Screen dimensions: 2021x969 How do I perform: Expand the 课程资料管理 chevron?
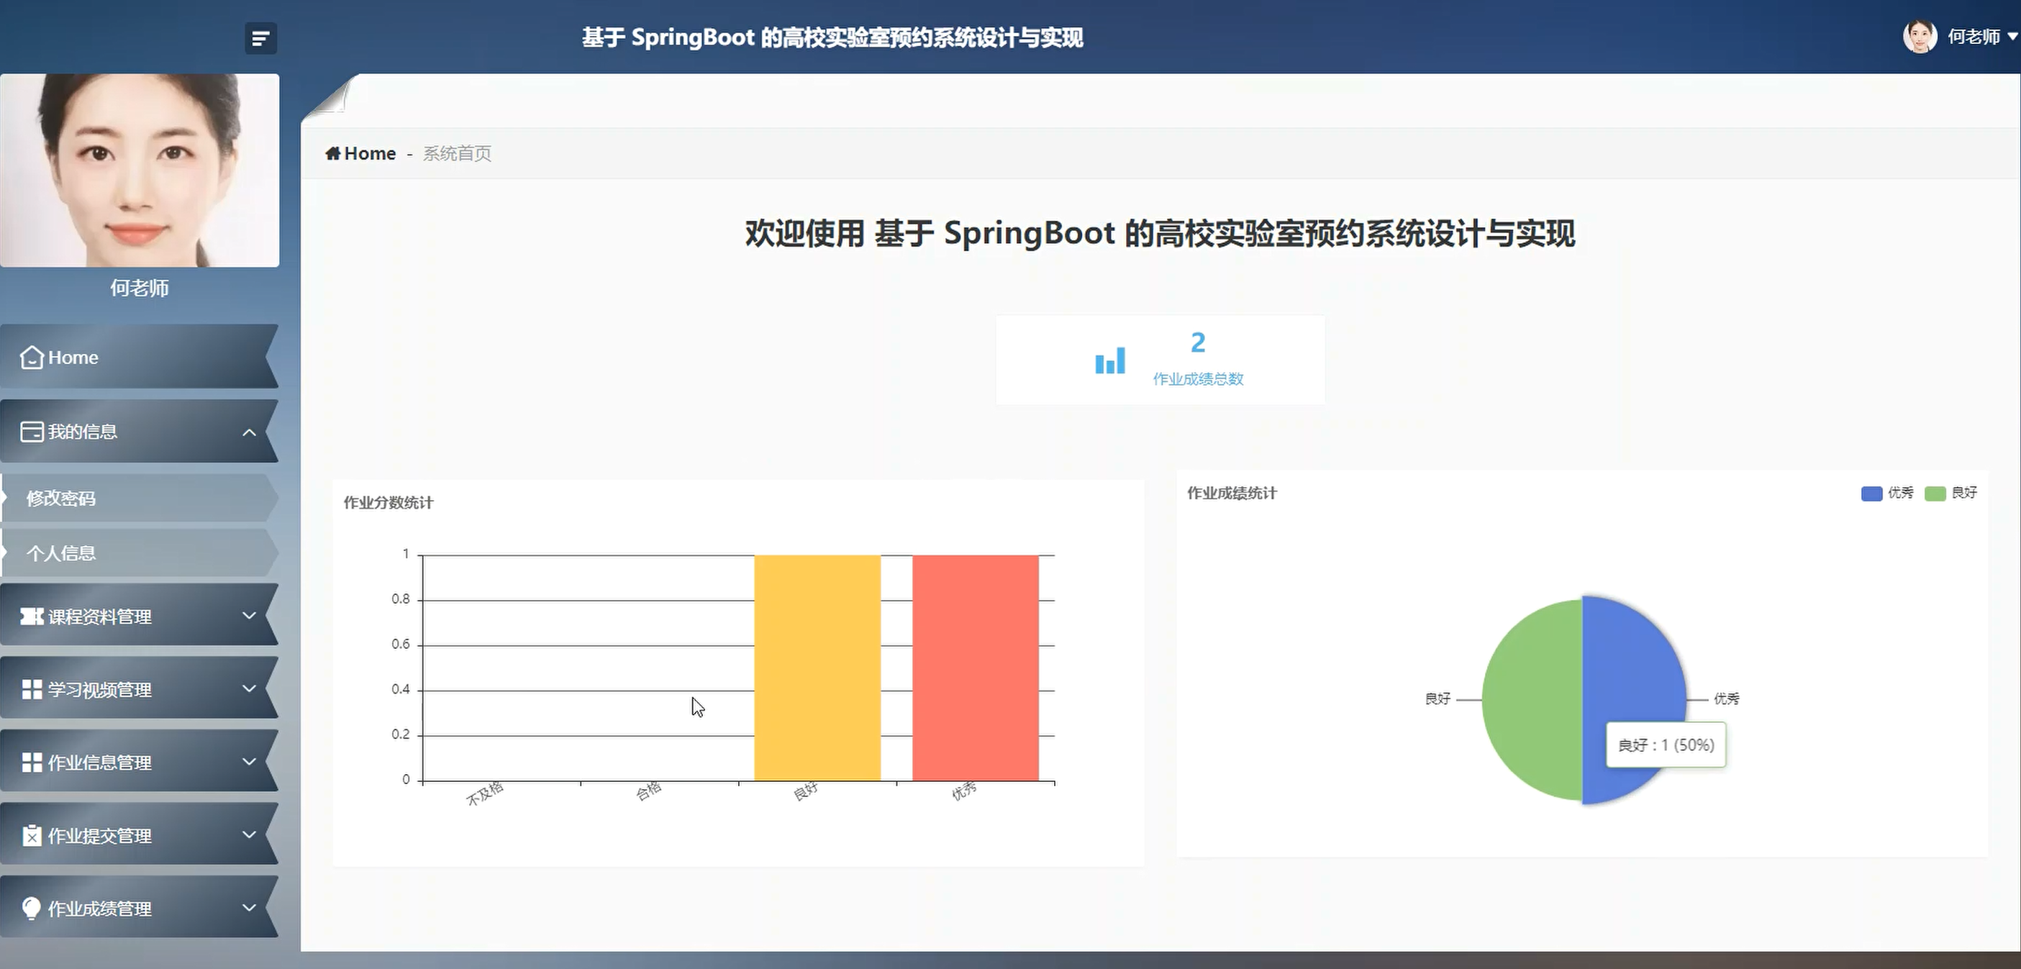tap(250, 616)
